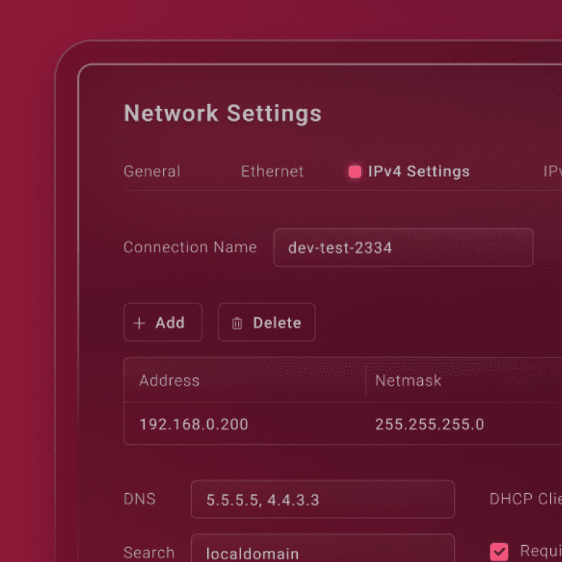This screenshot has width=562, height=562.
Task: Click the Add button
Action: pyautogui.click(x=163, y=322)
